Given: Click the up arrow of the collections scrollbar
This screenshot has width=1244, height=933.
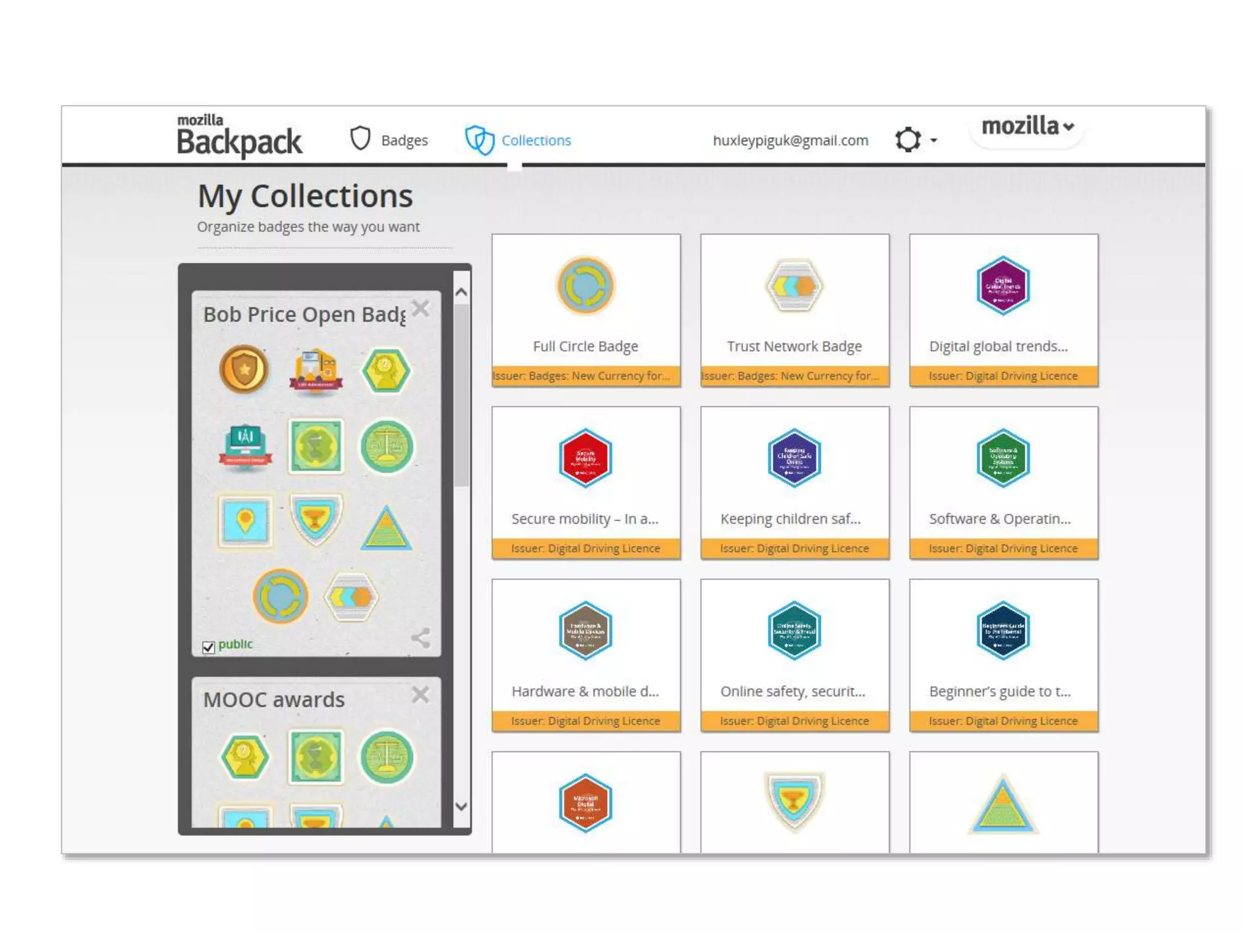Looking at the screenshot, I should (462, 292).
